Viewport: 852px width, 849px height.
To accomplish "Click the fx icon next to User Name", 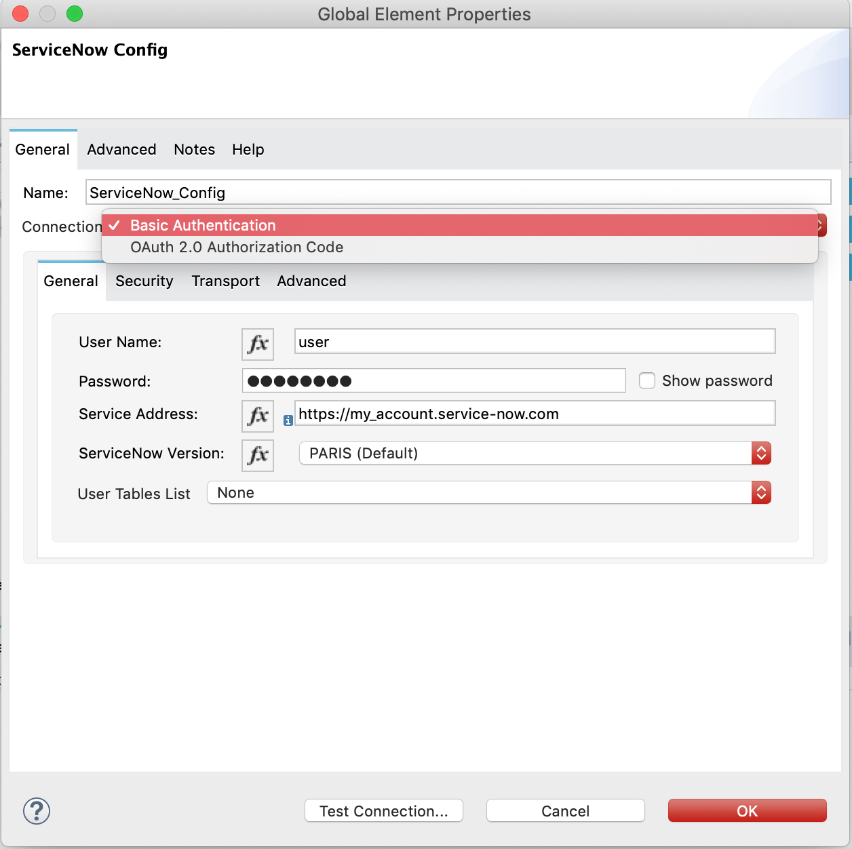I will click(x=257, y=344).
